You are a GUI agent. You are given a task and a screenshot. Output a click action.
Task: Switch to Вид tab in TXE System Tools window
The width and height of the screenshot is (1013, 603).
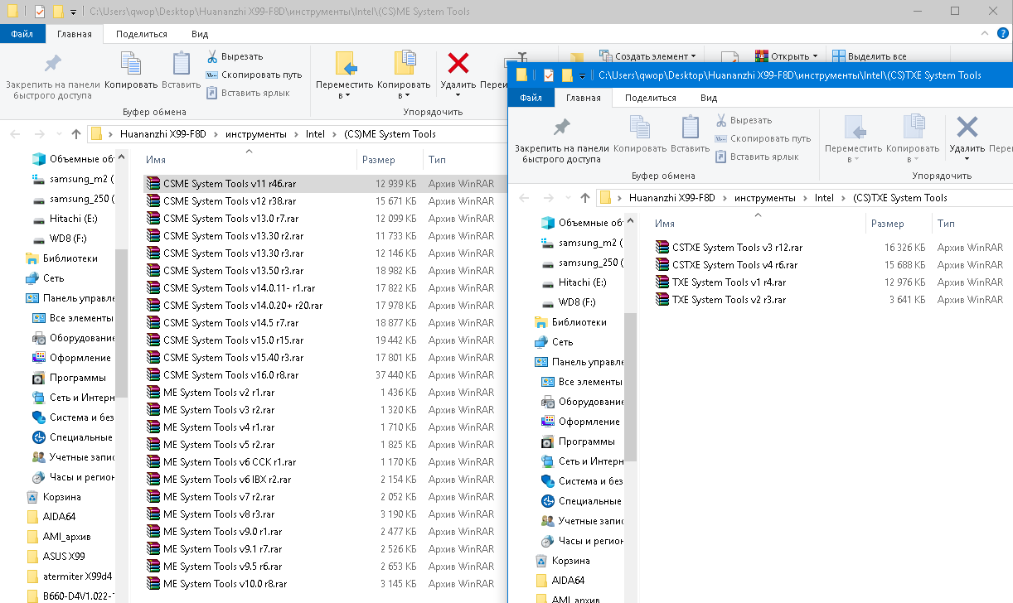coord(709,98)
